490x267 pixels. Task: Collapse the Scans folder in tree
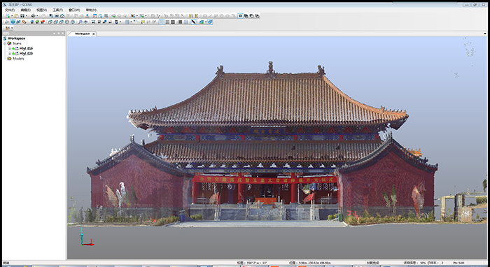click(x=5, y=43)
